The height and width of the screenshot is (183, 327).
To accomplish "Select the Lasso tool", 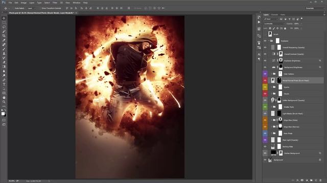I will tap(4, 27).
